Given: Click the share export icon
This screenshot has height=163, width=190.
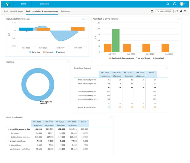Looking at the screenshot, I should tap(177, 11).
